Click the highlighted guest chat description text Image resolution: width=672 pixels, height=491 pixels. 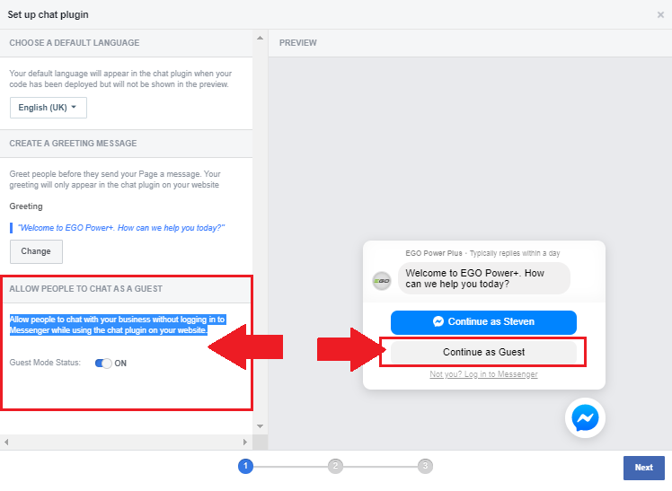pos(118,325)
